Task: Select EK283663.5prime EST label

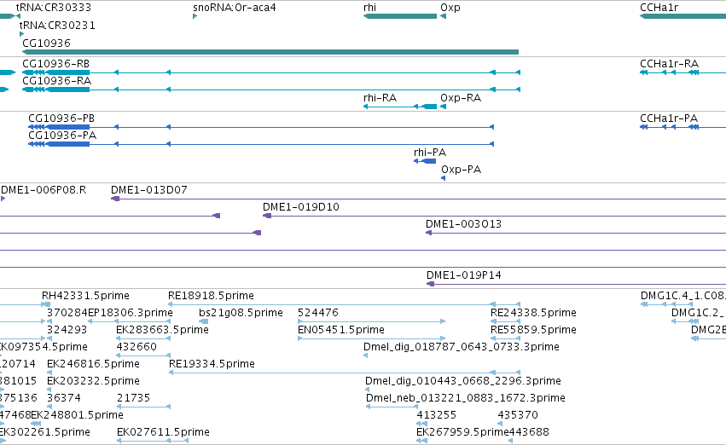Action: (162, 329)
